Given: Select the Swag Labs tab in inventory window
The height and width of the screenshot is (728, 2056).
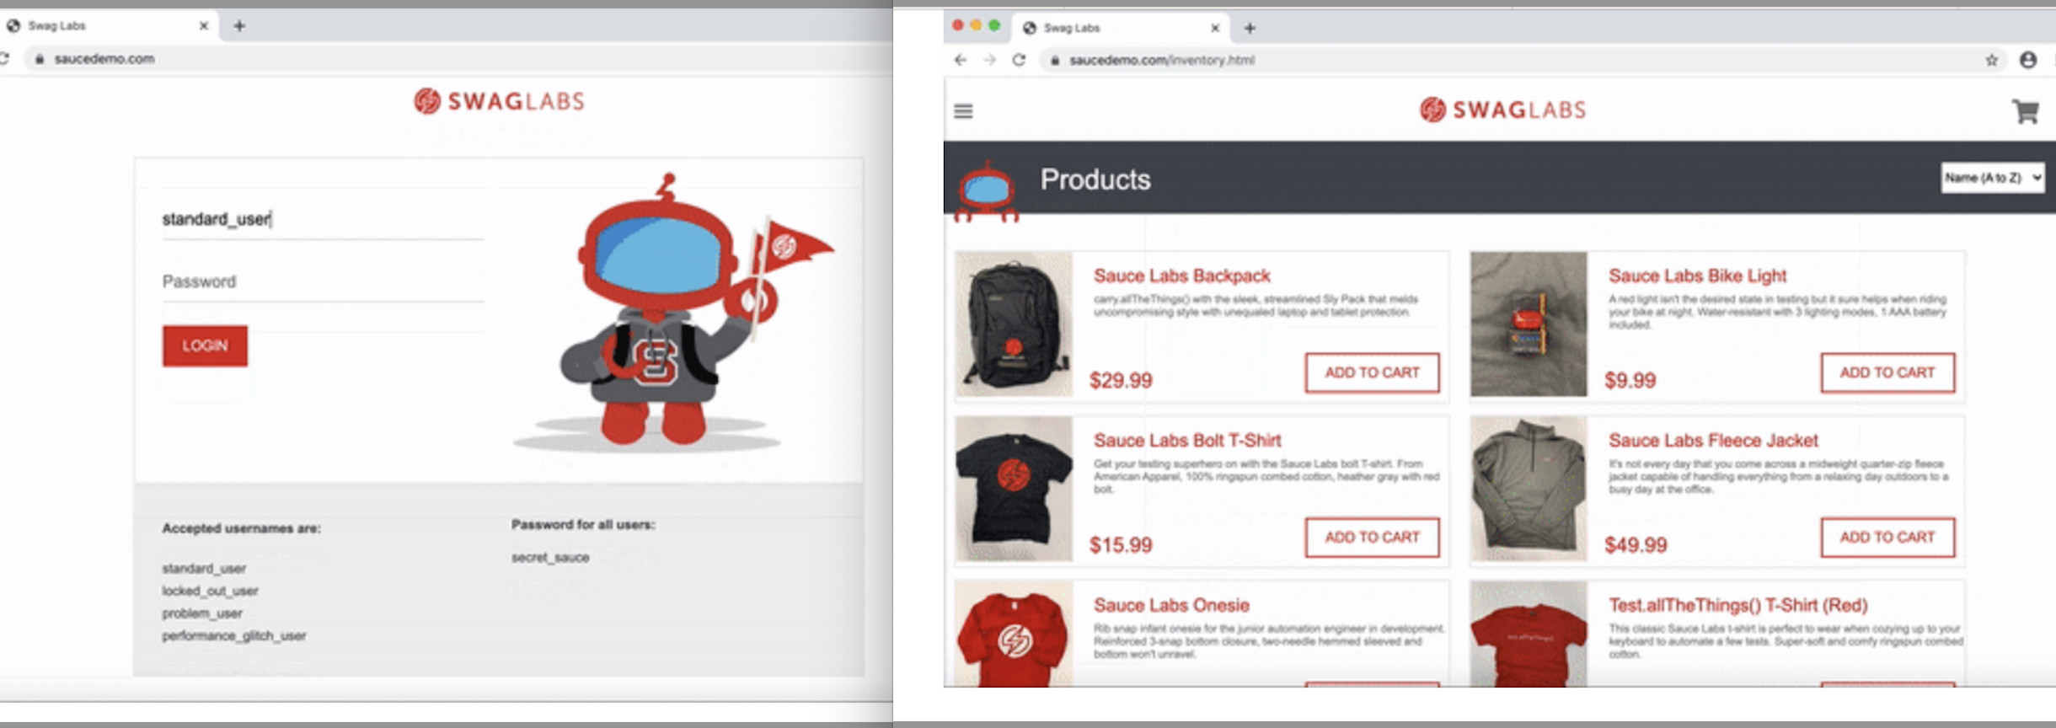Looking at the screenshot, I should [x=1121, y=28].
